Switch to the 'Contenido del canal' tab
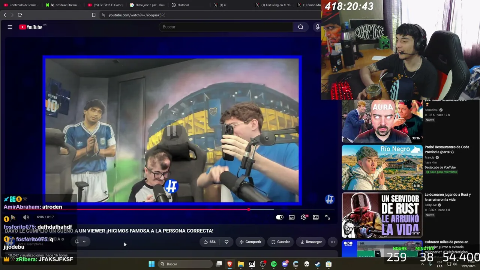 coord(21,5)
